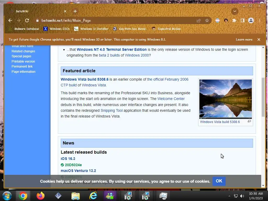Image resolution: width=268 pixels, height=201 pixels.
Task: Open the iOS 16.3 link
Action: point(68,159)
